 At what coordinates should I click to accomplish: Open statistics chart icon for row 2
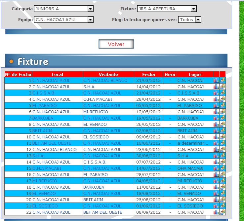click(216, 87)
